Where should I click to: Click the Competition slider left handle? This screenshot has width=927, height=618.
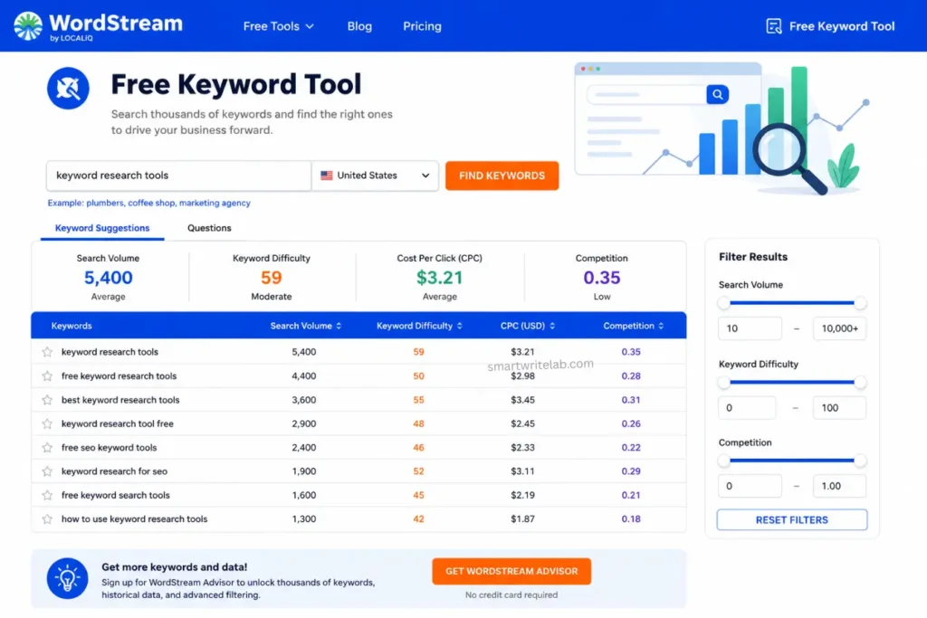(723, 461)
